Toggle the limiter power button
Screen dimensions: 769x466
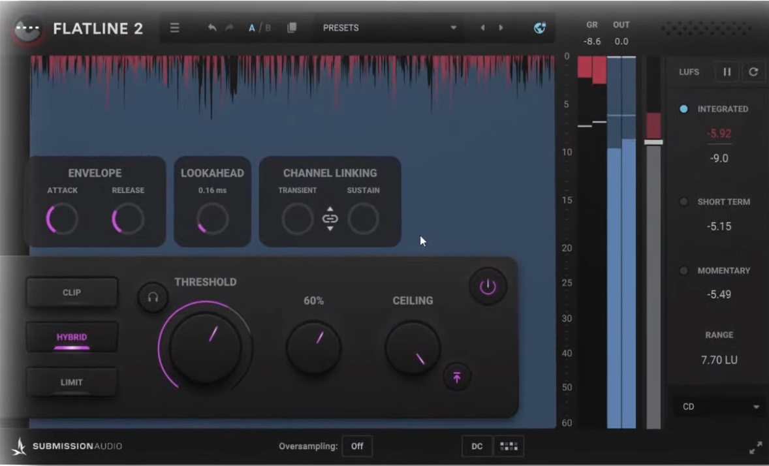(488, 285)
